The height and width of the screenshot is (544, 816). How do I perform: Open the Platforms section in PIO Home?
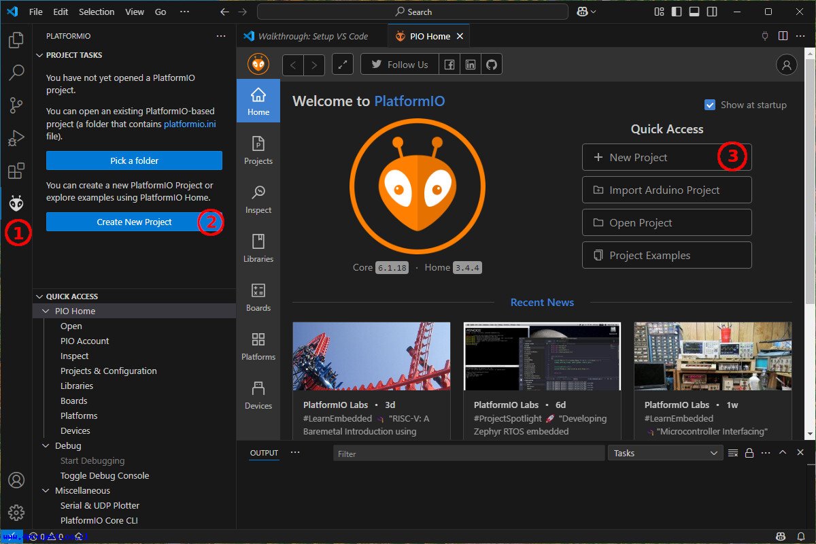tap(258, 345)
